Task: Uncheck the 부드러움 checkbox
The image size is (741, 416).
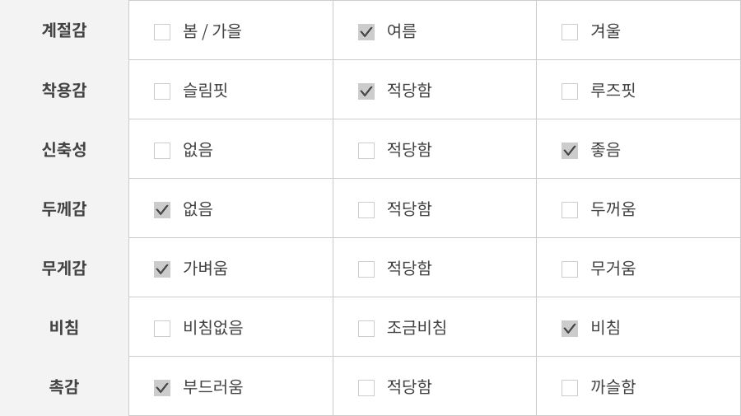Action: 162,388
